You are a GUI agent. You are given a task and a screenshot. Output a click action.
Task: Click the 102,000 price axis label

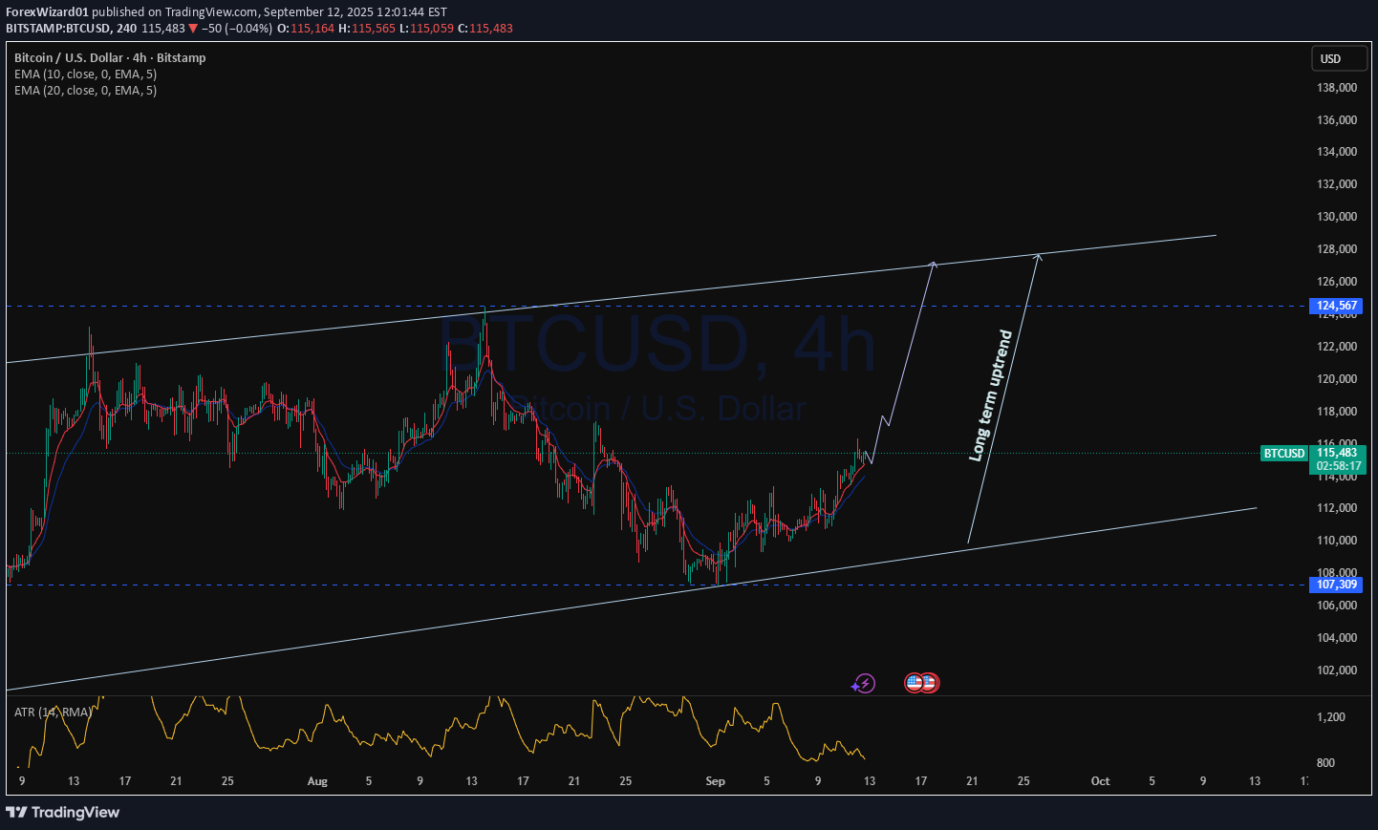(x=1336, y=670)
